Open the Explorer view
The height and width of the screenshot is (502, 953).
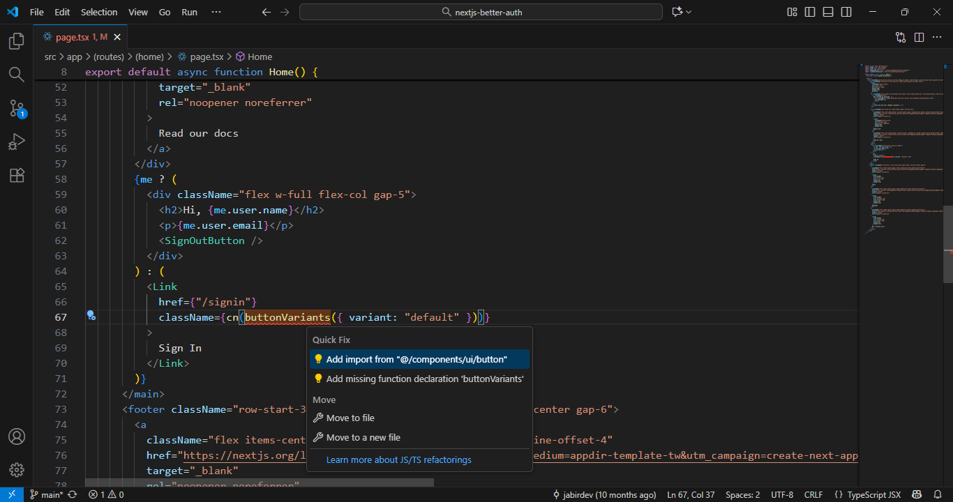(15, 41)
